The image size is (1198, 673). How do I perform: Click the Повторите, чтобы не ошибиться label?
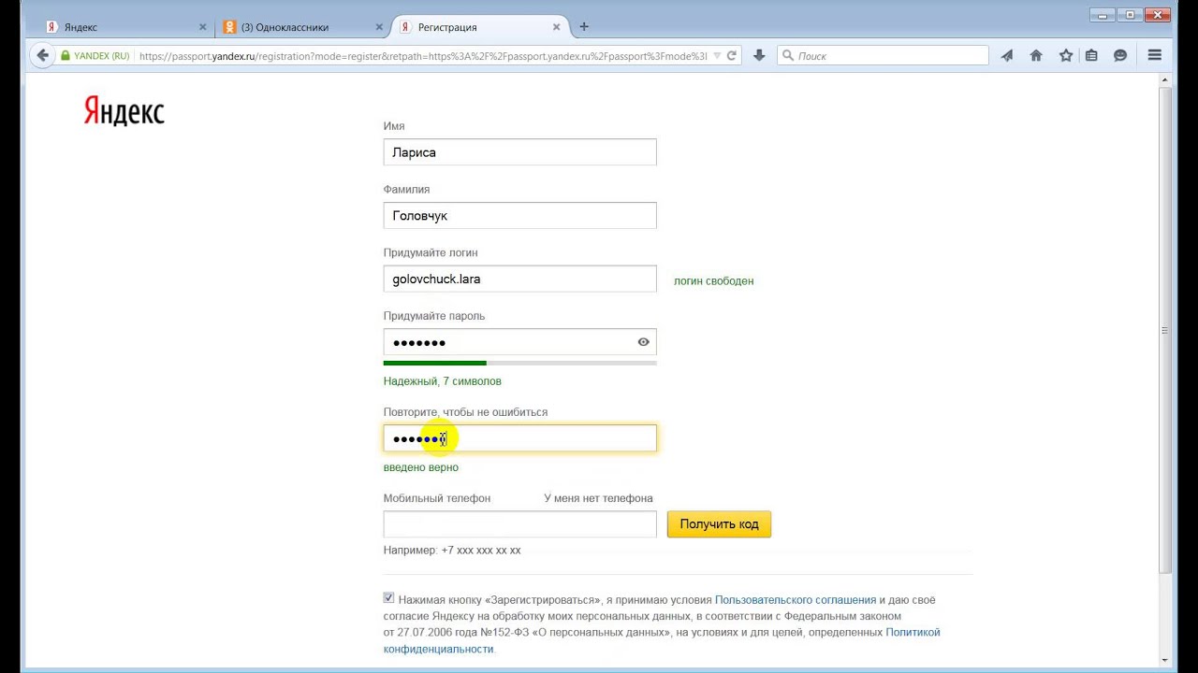(x=465, y=412)
